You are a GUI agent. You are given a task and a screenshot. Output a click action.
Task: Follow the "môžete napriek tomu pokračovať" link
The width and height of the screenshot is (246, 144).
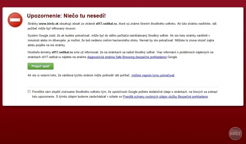click(x=153, y=75)
